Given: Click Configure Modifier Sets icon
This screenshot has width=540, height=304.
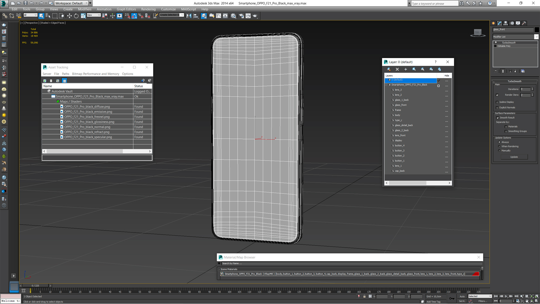Looking at the screenshot, I should click(523, 71).
